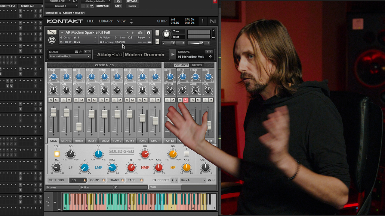Save the FX preset with the disk icon
385x216 pixels.
(209, 180)
